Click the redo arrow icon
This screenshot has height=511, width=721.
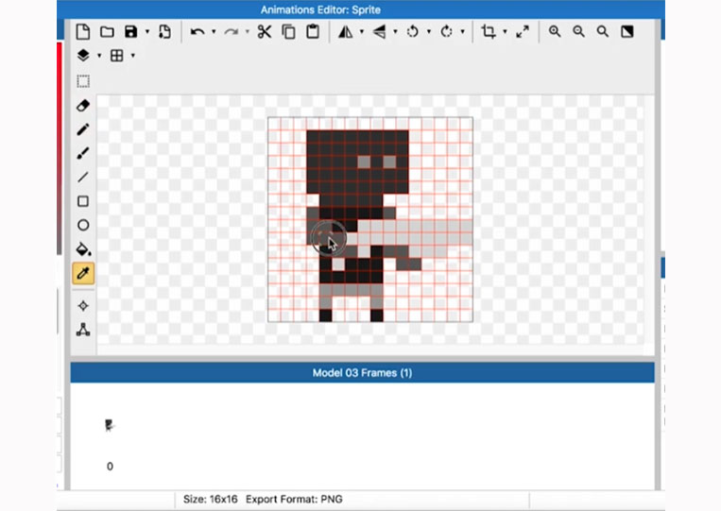pos(231,32)
